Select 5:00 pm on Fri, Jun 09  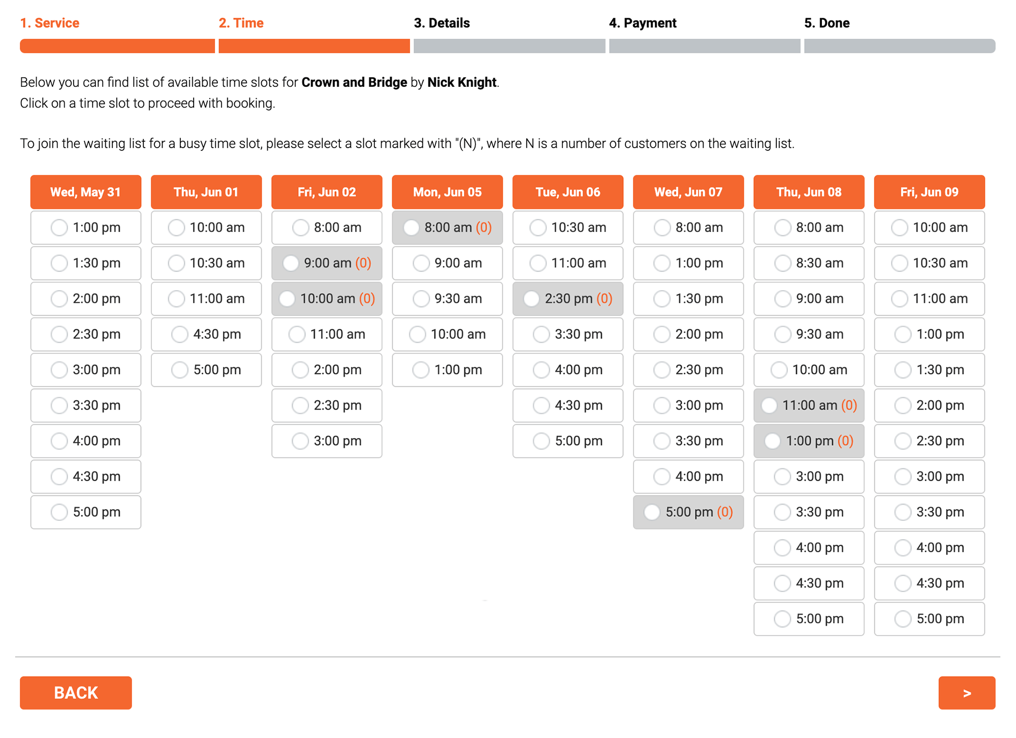(x=929, y=618)
